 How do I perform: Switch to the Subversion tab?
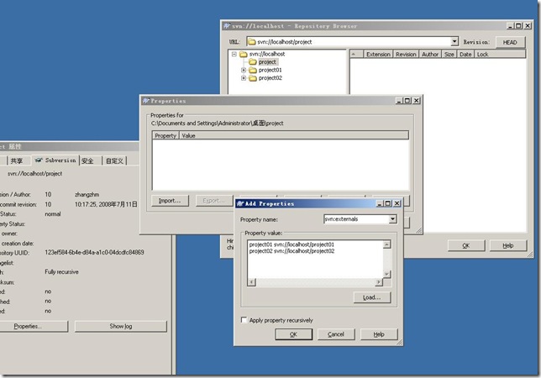[55, 160]
